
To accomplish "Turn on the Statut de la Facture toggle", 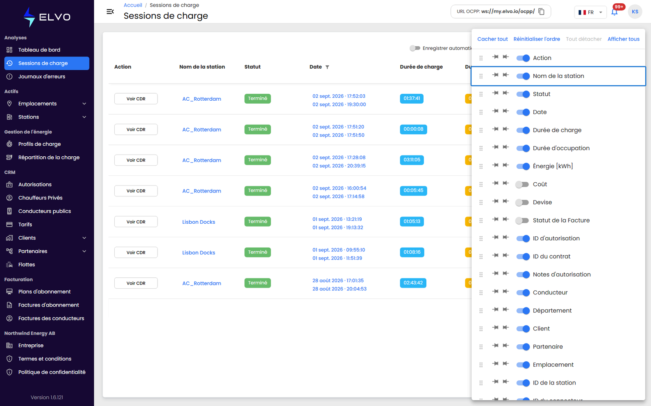I will click(522, 220).
